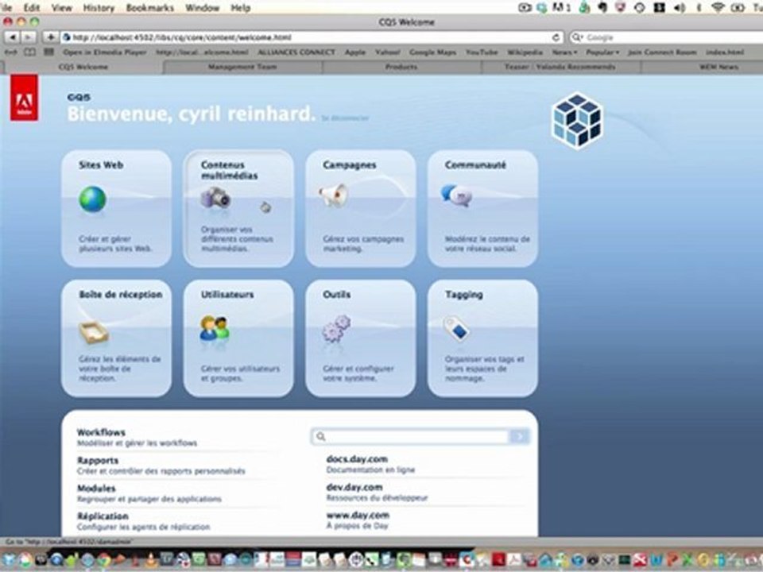Click Outils card title
Image resolution: width=763 pixels, height=572 pixels.
337,294
